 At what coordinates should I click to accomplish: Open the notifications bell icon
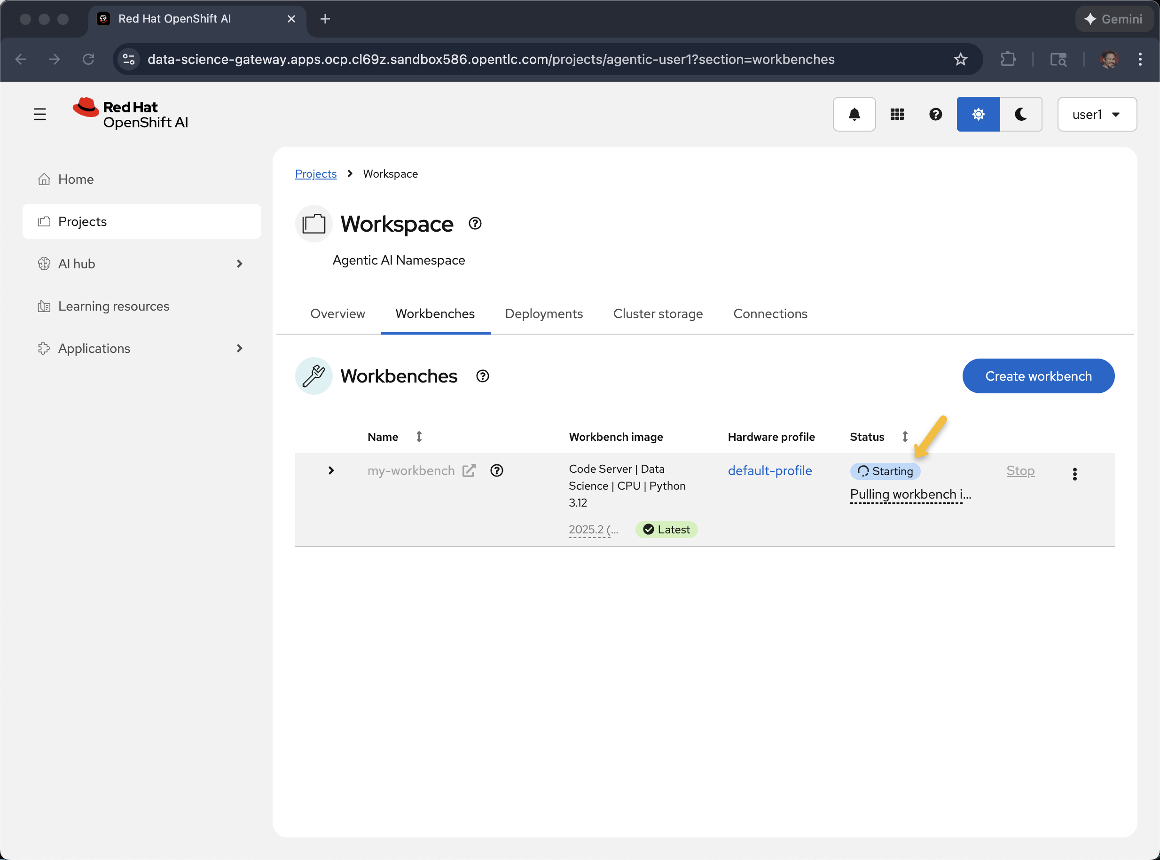pos(854,114)
